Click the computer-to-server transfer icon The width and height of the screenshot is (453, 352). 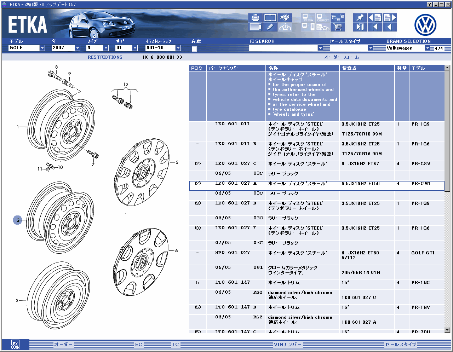[308, 27]
